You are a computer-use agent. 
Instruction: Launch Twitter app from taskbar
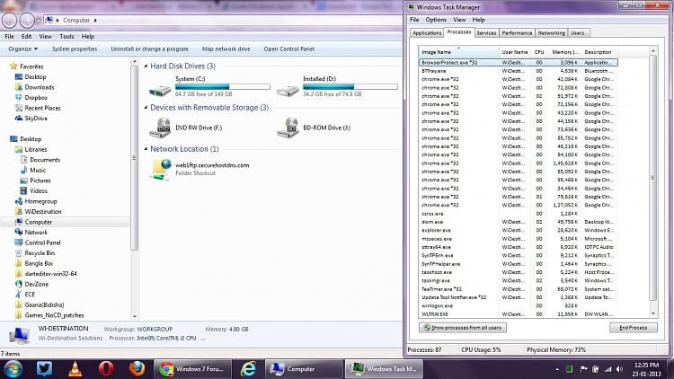[44, 369]
